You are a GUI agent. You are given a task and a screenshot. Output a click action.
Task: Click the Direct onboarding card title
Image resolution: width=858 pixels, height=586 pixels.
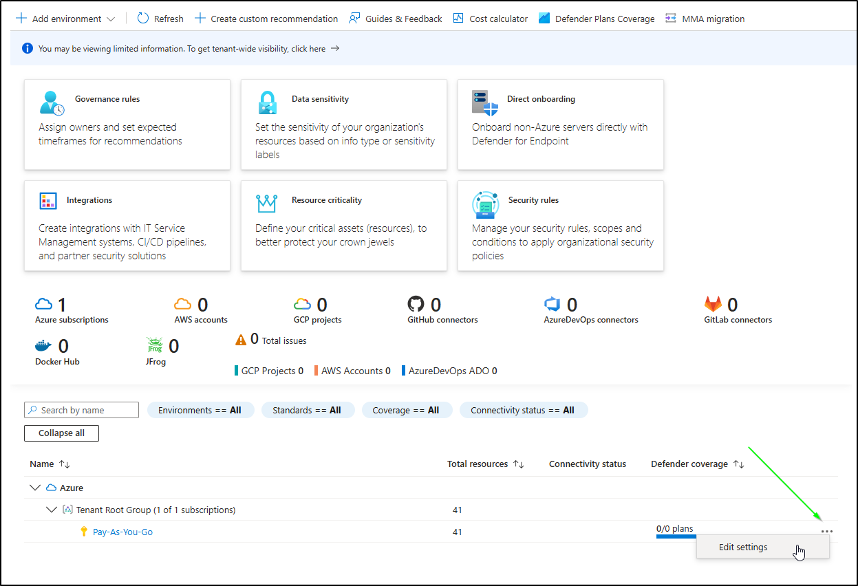pyautogui.click(x=541, y=99)
